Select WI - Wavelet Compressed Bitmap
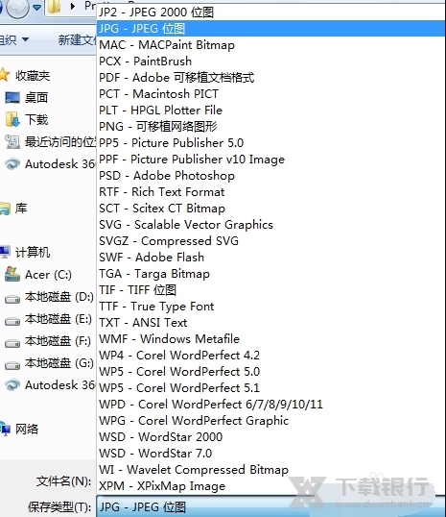The width and height of the screenshot is (446, 517). click(270, 470)
